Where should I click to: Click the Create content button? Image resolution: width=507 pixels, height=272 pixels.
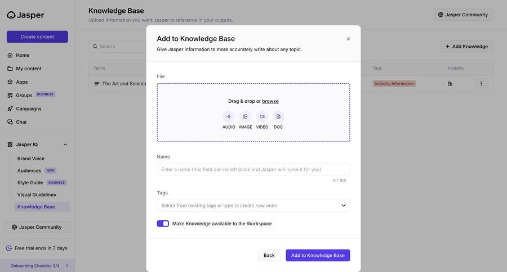pyautogui.click(x=37, y=37)
